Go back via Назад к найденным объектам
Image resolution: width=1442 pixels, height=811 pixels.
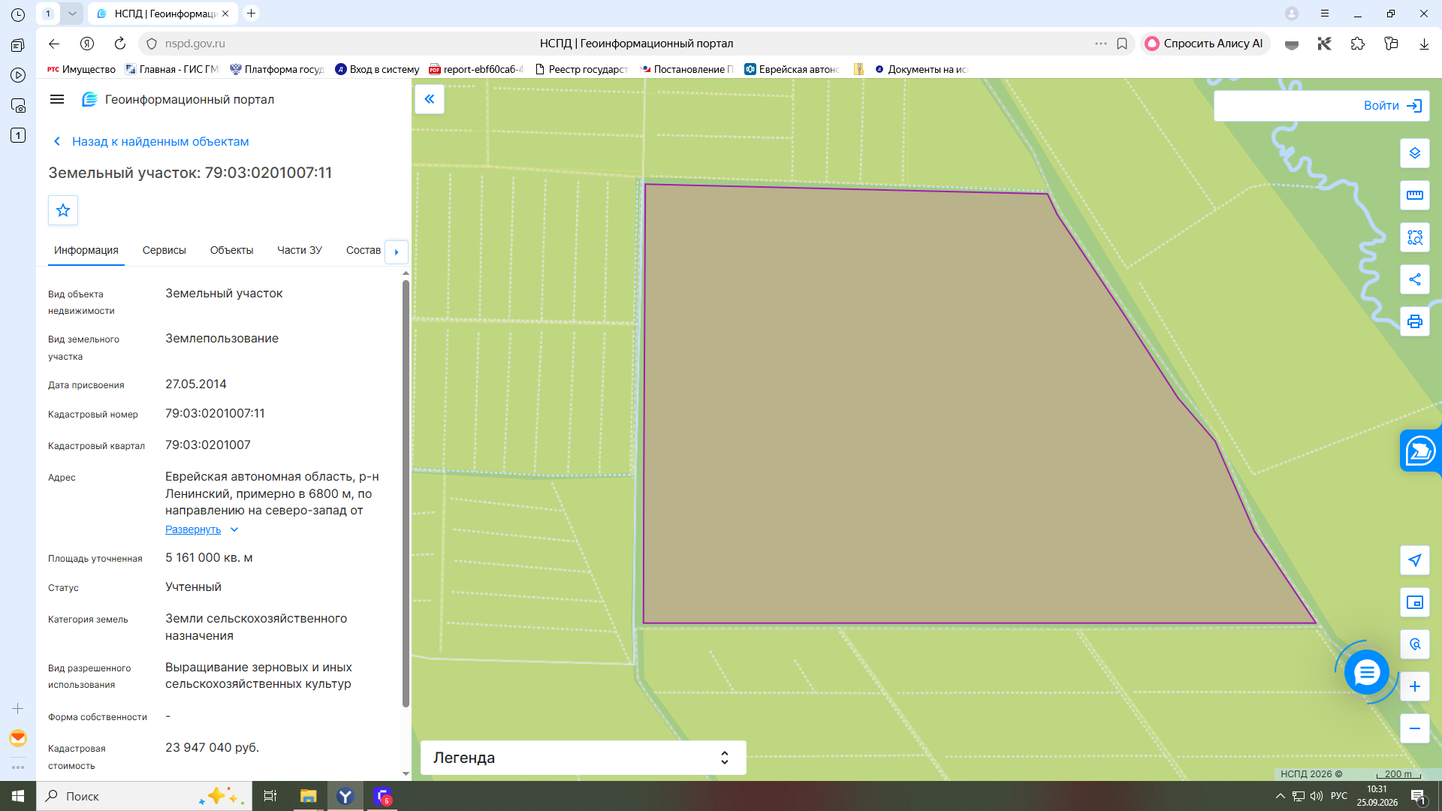point(151,141)
